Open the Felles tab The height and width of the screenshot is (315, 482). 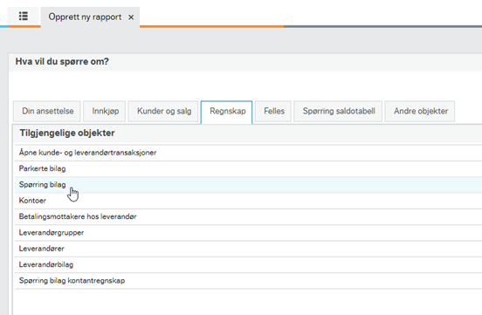point(274,111)
